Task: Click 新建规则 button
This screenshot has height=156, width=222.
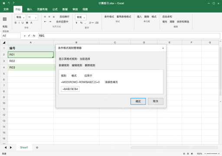Action: pos(64,65)
